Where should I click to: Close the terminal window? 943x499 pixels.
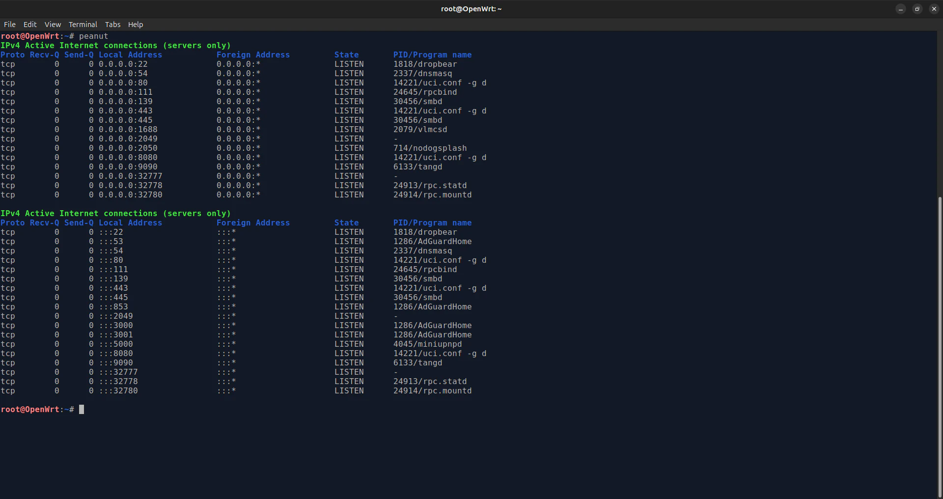tap(934, 9)
